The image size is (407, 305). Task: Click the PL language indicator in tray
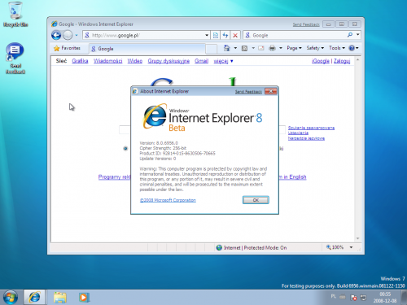pyautogui.click(x=333, y=296)
